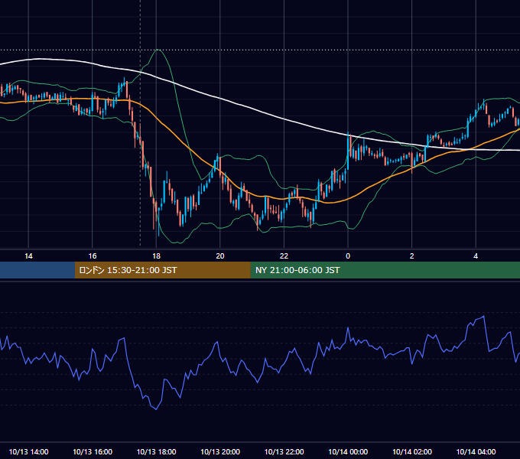Click the 10/14 04:00 time label
This screenshot has width=520, height=459.
(x=476, y=451)
